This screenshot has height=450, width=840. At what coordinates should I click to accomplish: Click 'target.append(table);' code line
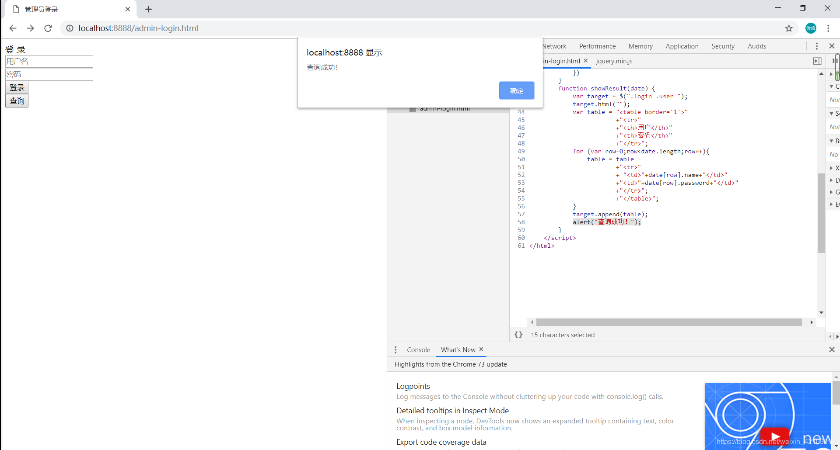pos(610,214)
